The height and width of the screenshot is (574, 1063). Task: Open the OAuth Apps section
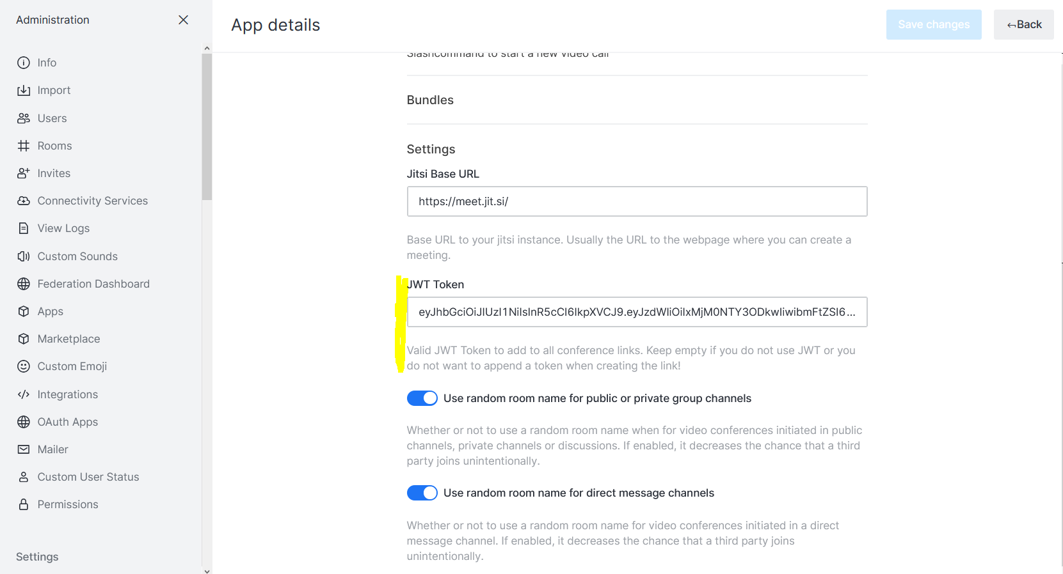point(67,421)
